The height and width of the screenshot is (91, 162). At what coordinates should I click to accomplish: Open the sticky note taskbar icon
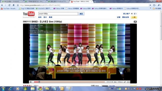coord(47,89)
